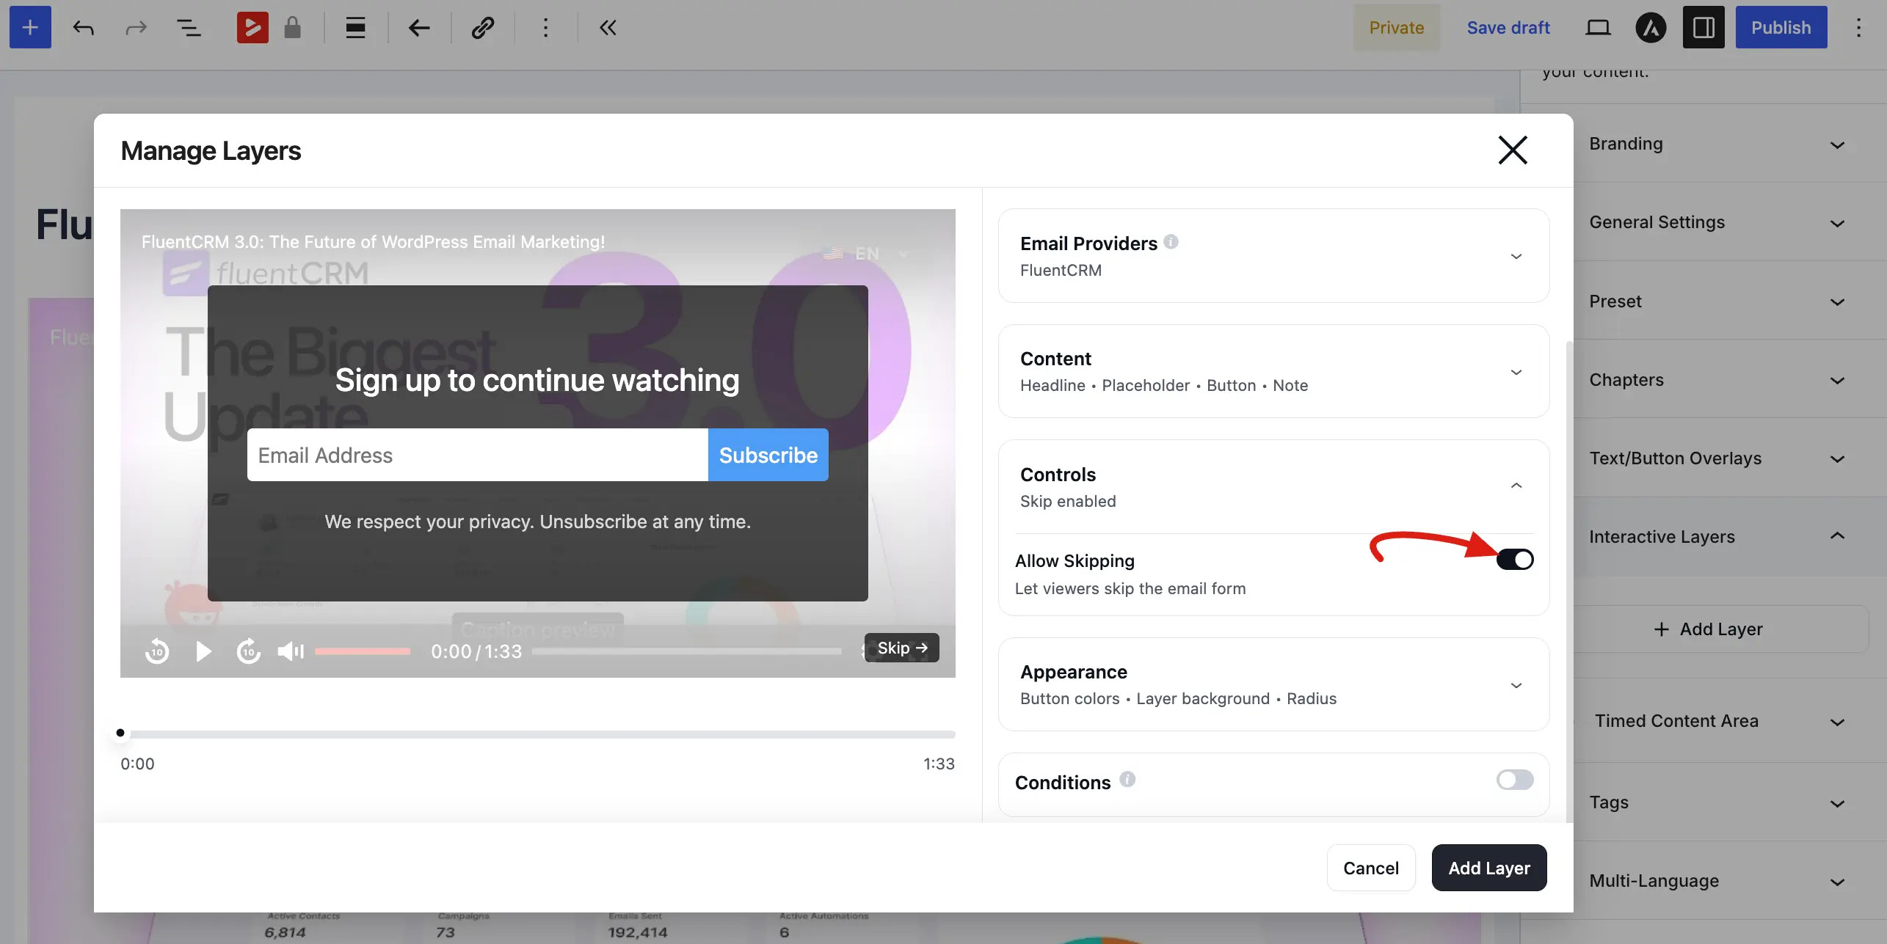
Task: Collapse the block toolbar with double chevron
Action: (608, 28)
